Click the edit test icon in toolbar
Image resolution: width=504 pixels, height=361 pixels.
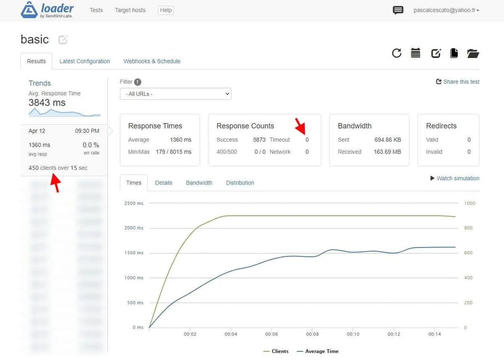click(436, 53)
